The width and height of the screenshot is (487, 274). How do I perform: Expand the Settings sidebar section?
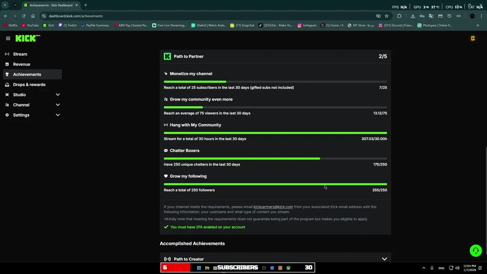click(x=58, y=115)
